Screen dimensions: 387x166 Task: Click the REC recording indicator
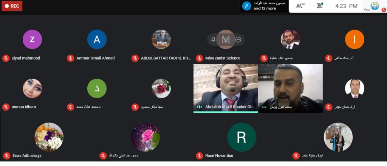coord(12,6)
